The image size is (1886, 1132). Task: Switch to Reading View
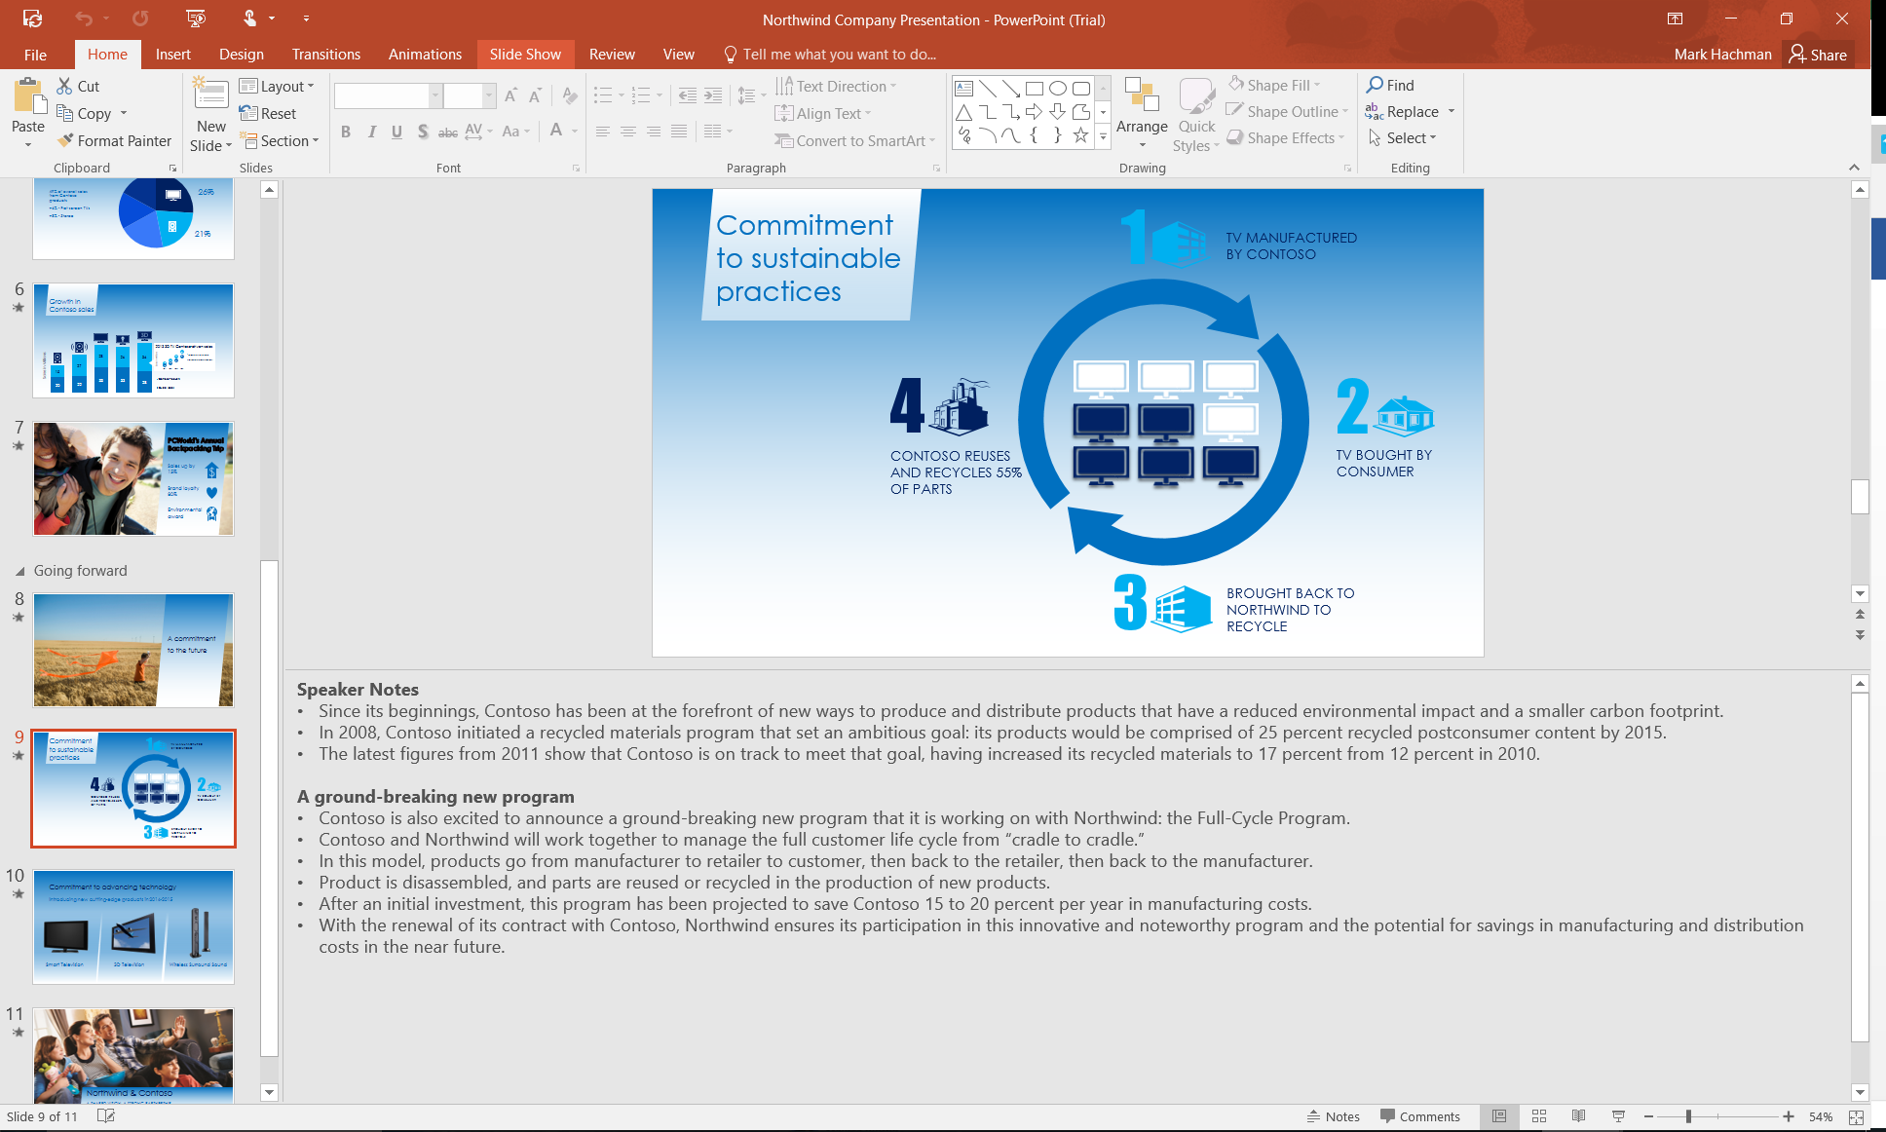click(x=1578, y=1116)
